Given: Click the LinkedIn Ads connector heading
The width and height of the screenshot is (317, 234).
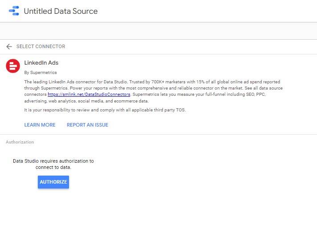Looking at the screenshot, I should [41, 63].
